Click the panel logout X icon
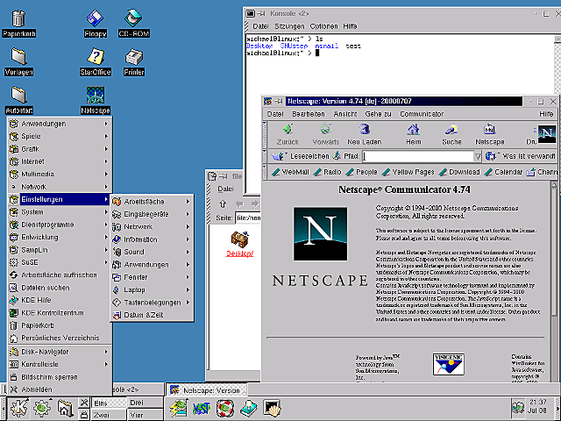Screen dimensions: 561x421 [x=84, y=403]
